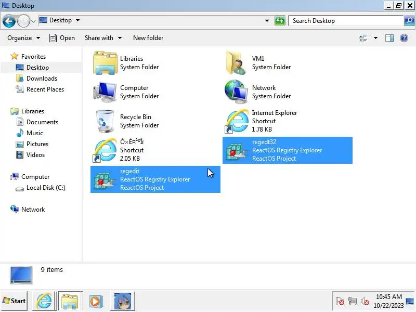
Task: Open Pictures library in sidebar
Action: click(32, 144)
